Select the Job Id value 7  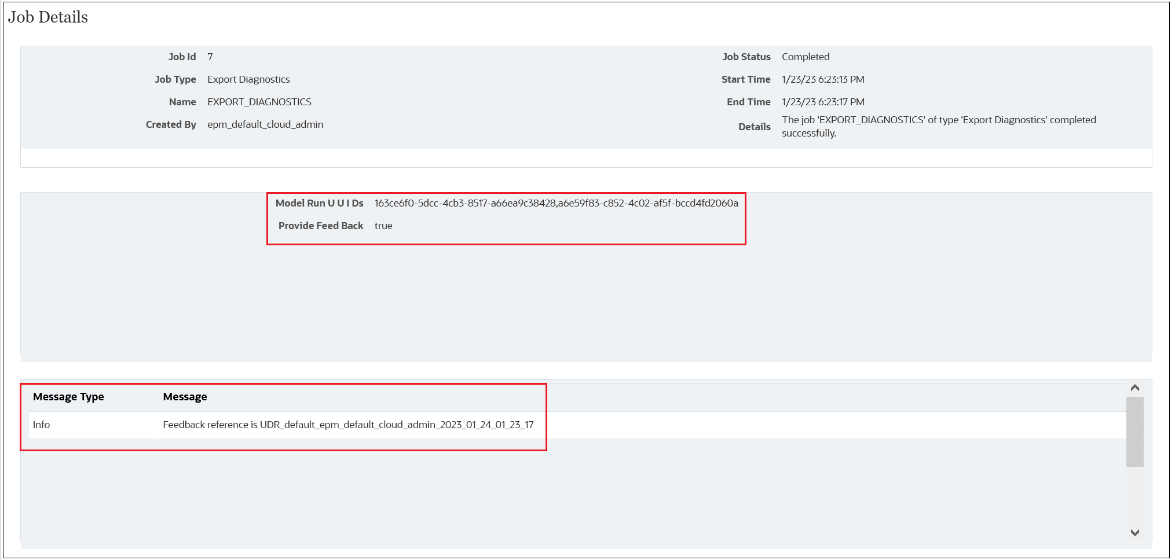[x=210, y=57]
